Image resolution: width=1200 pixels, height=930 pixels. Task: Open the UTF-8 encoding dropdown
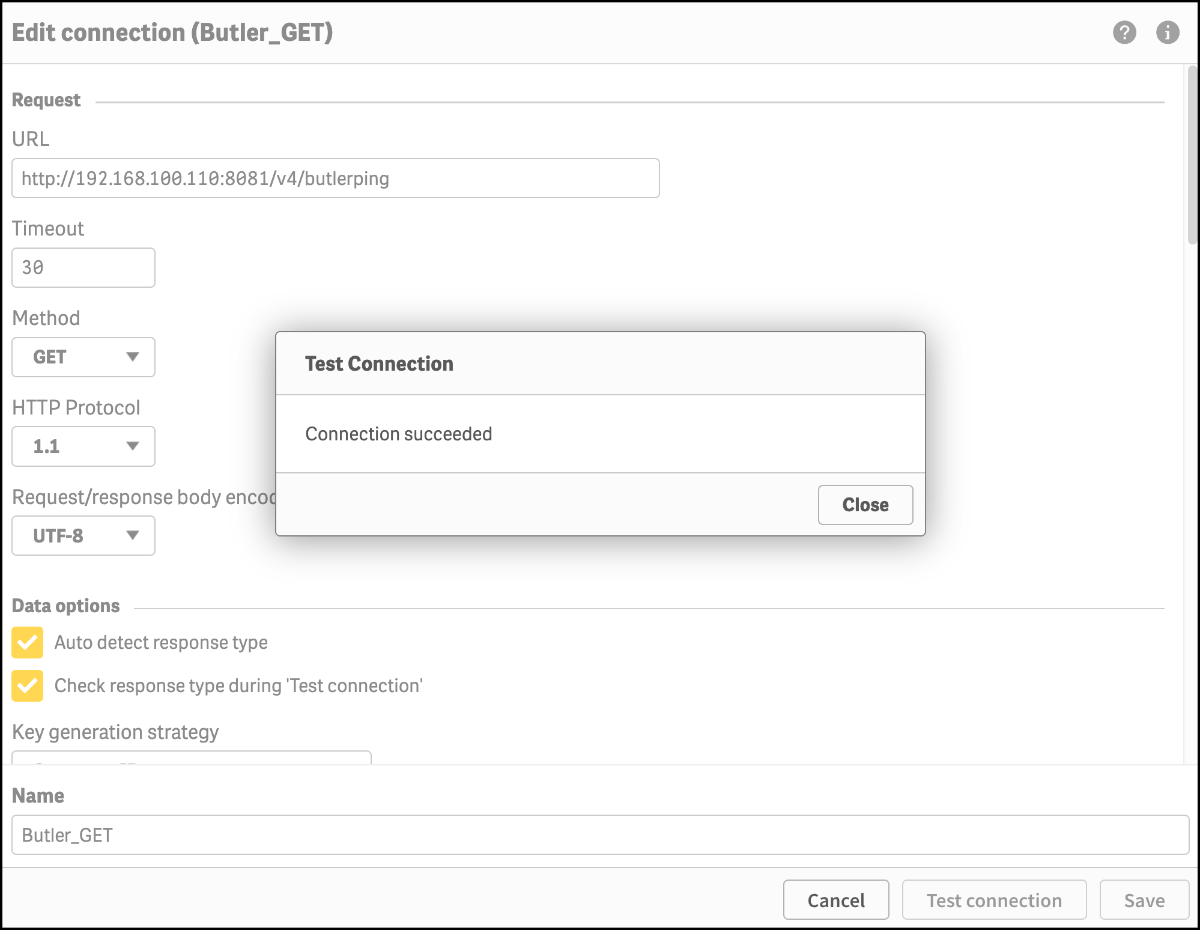[x=83, y=535]
